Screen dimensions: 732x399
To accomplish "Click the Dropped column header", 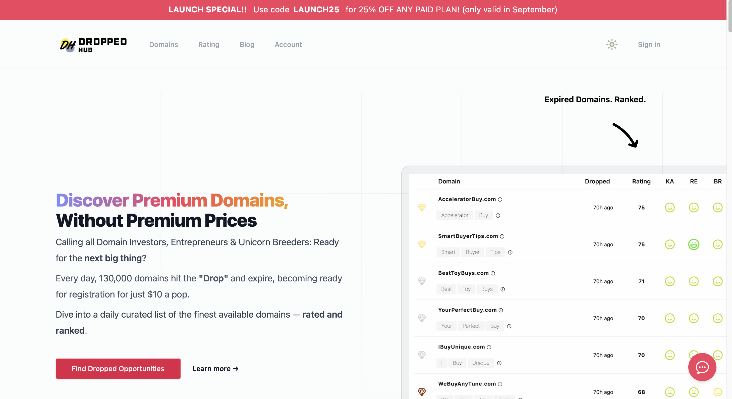I will coord(597,181).
